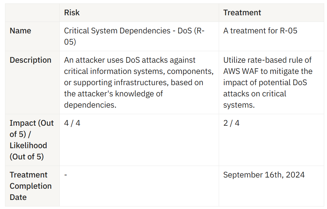Click the dash in the Risk completion date cell
The height and width of the screenshot is (209, 327).
pos(66,175)
